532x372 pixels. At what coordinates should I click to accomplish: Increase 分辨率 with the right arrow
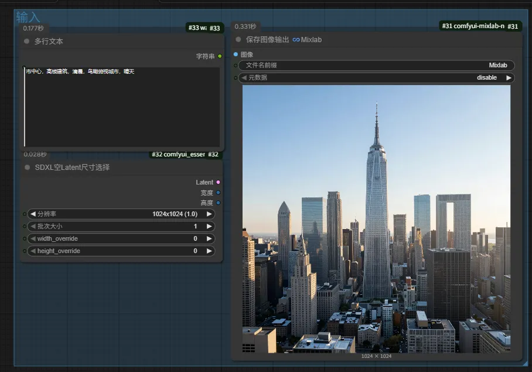click(x=209, y=214)
